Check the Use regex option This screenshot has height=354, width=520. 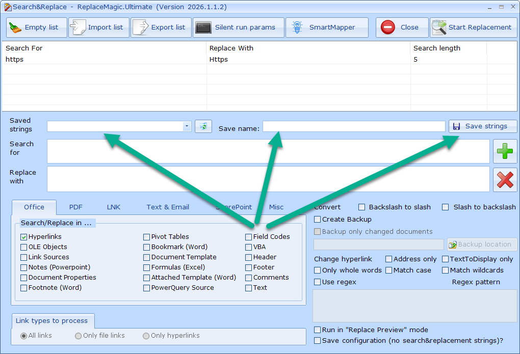pos(318,282)
